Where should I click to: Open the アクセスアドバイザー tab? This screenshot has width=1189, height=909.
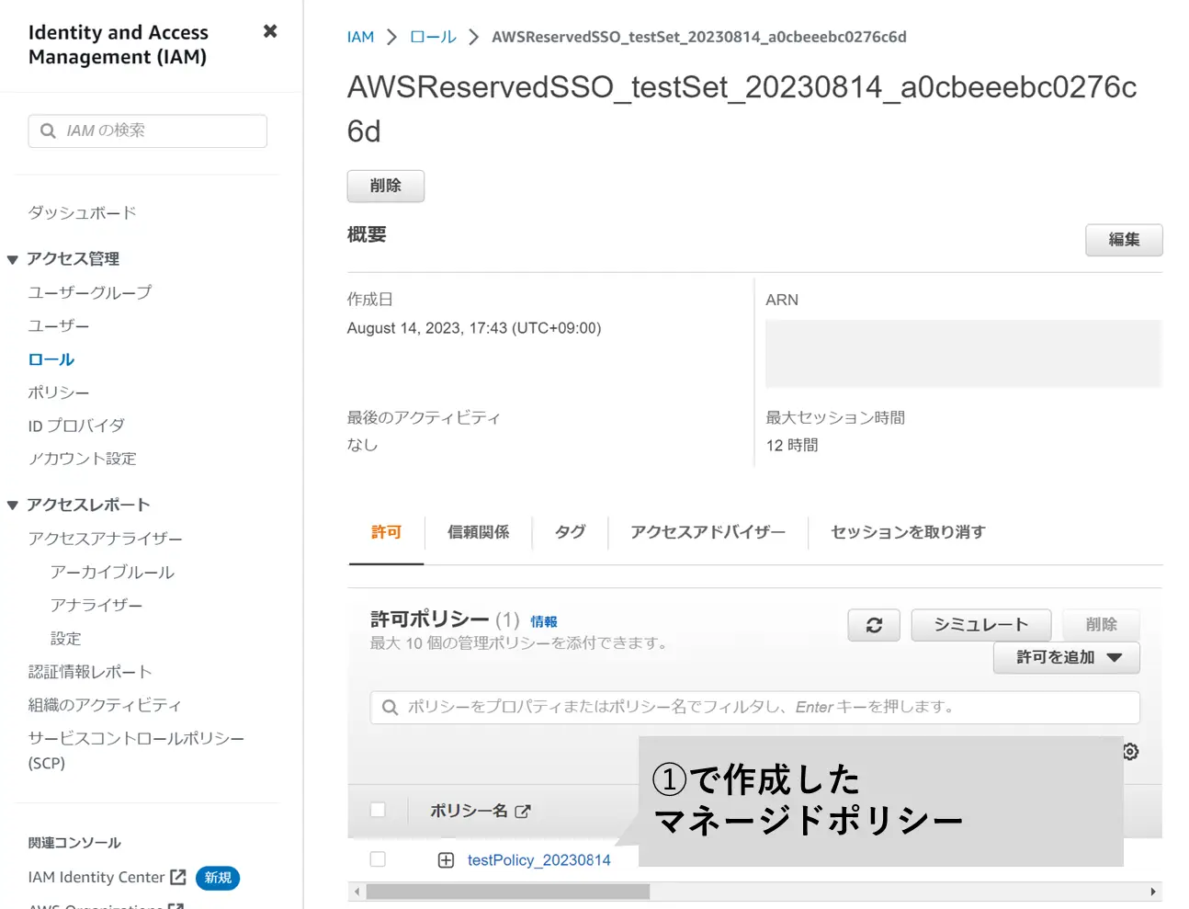pos(708,532)
